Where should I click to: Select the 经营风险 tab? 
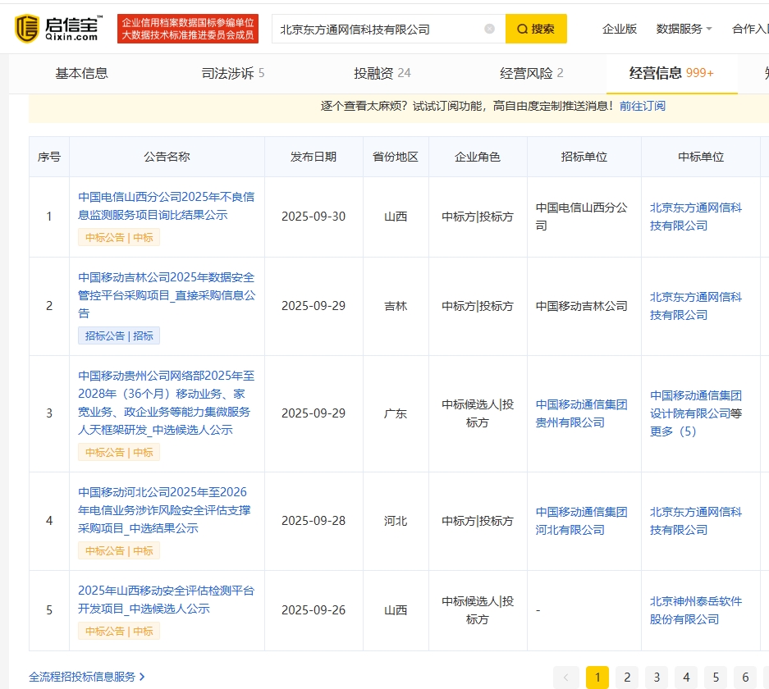[x=532, y=73]
